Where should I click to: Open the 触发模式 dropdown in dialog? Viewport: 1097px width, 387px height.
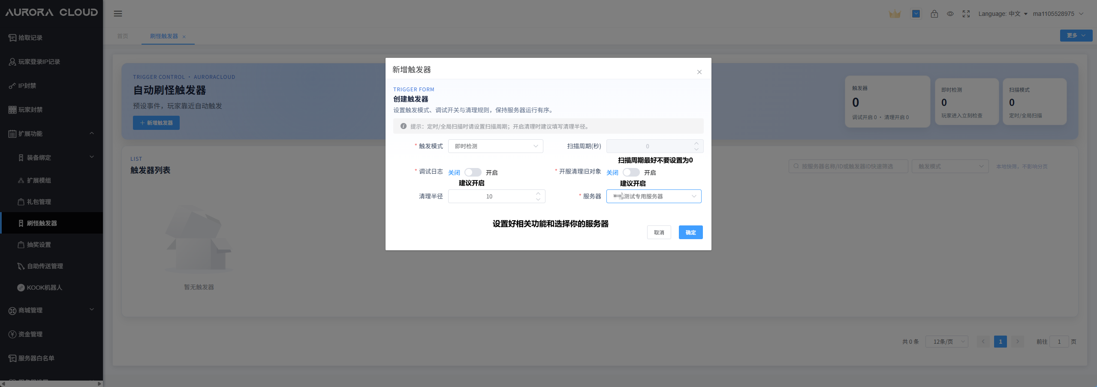pyautogui.click(x=495, y=146)
